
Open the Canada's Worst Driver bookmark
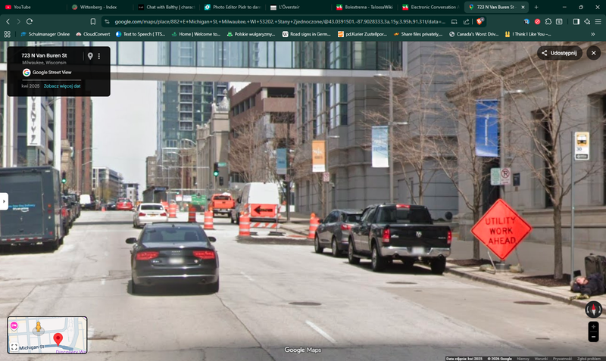(x=473, y=34)
